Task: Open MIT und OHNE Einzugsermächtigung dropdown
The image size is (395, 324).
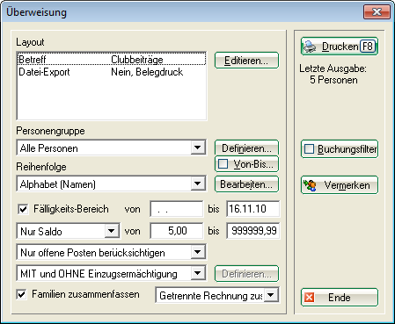Action: 198,273
